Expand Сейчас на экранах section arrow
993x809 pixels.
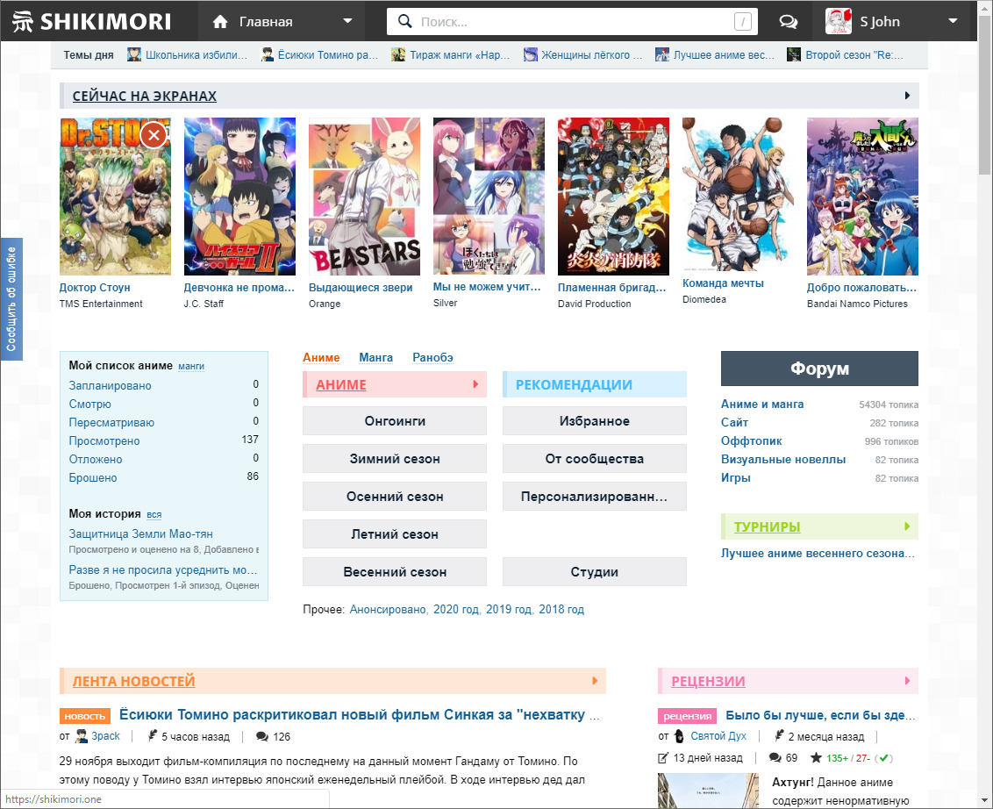tap(907, 96)
